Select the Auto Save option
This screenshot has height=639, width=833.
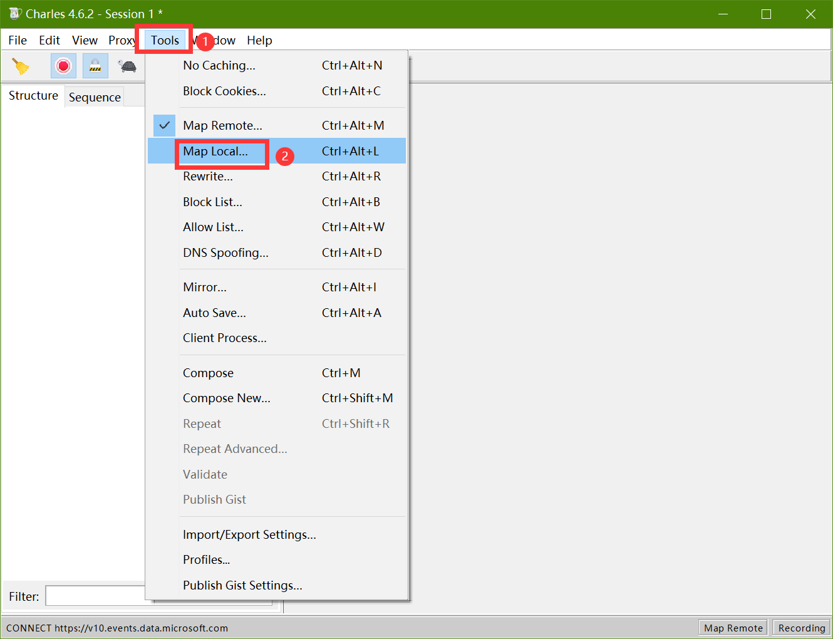click(x=215, y=313)
